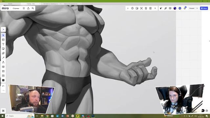Close the second Miro board tab
This screenshot has width=210, height=118.
pyautogui.click(x=40, y=4)
